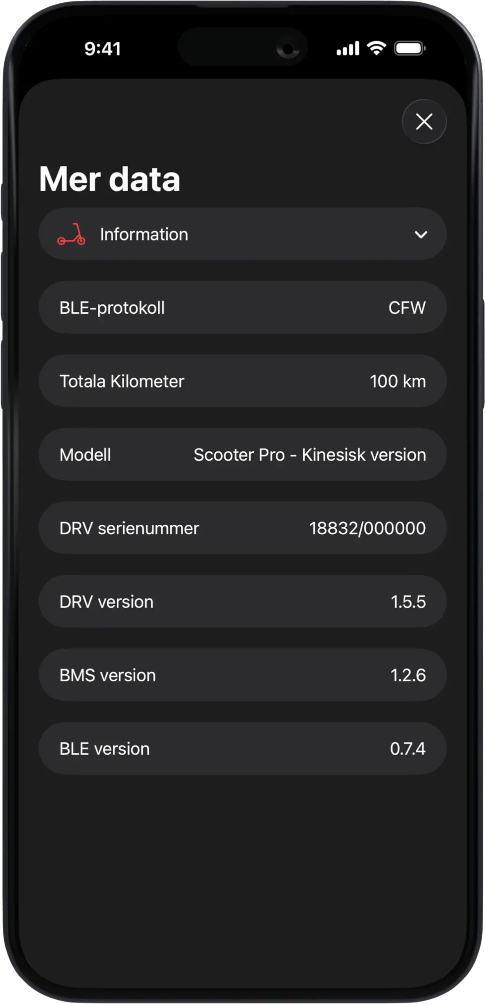Viewport: 485px width, 1004px height.
Task: Tap the BMS version row
Action: 242,675
